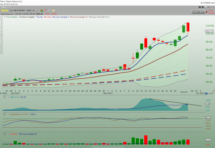Click the 79 sma indicator label

39,17
